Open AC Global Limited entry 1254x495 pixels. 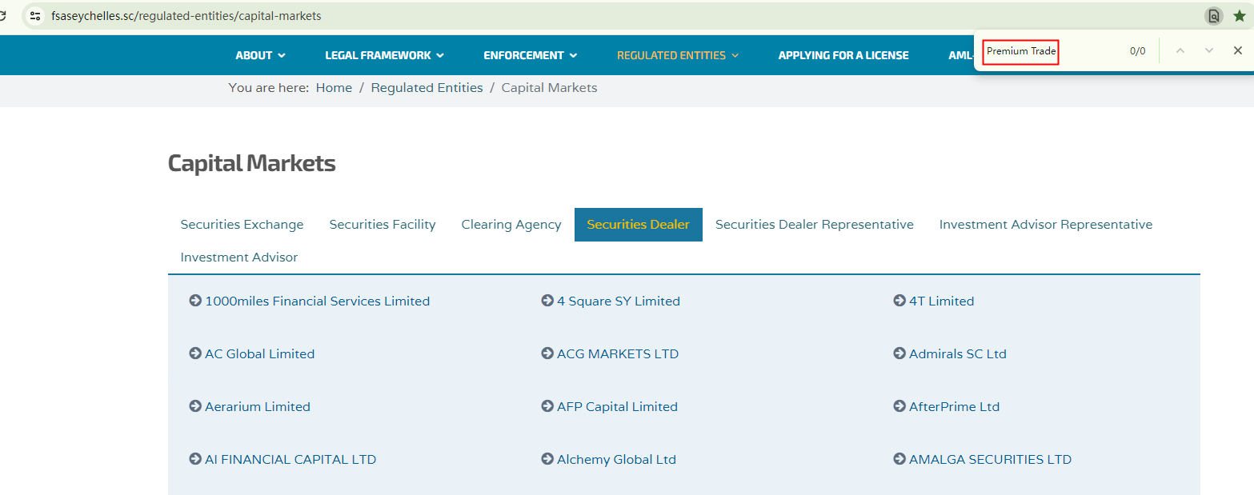tap(259, 354)
